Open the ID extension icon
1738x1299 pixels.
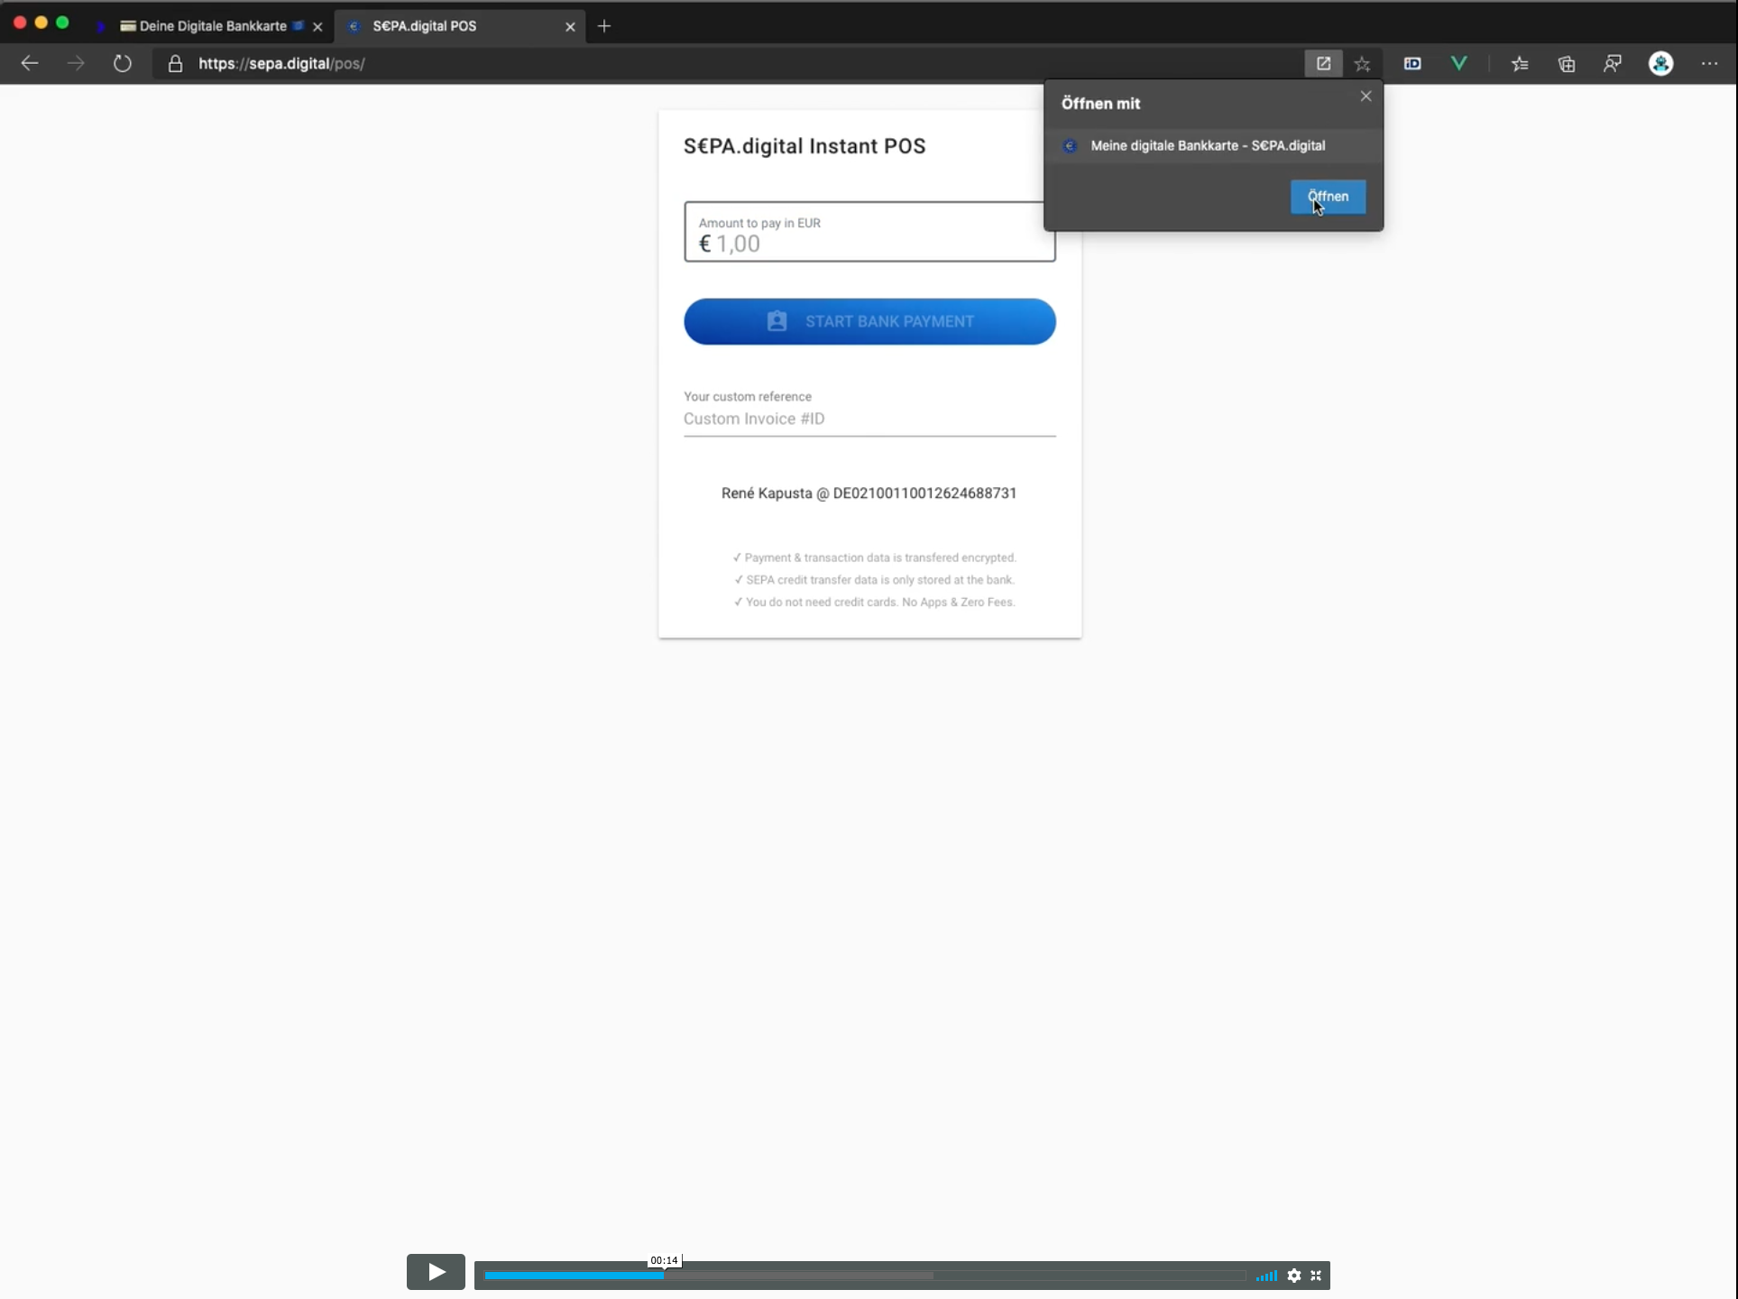coord(1412,63)
